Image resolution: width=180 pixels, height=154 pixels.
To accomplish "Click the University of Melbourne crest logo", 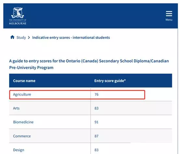I will coord(18,16).
